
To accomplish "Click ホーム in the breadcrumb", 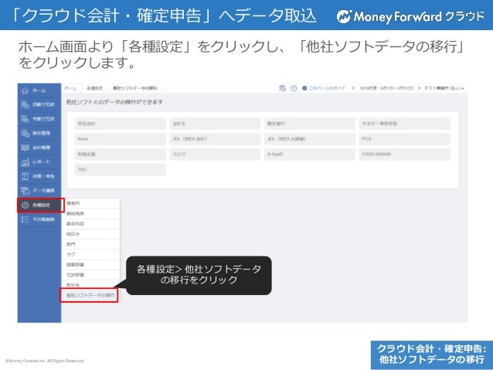I will pyautogui.click(x=70, y=88).
